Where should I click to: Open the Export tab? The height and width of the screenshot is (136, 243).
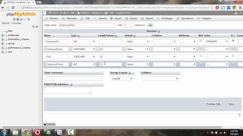point(131,19)
